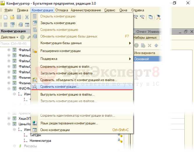
Task: Select the ХэшиЭЛ register row
Action: coord(24,118)
